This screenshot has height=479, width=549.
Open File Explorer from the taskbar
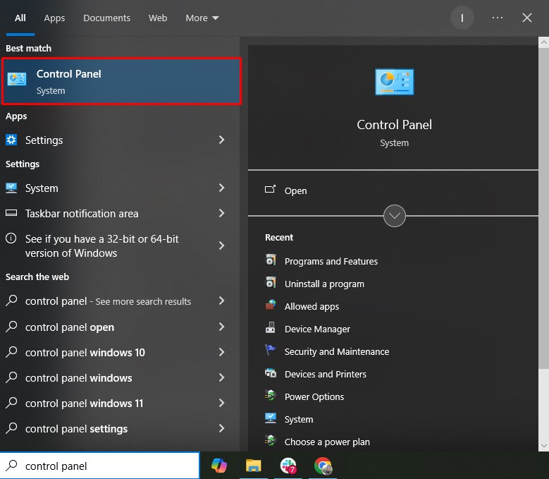point(254,466)
